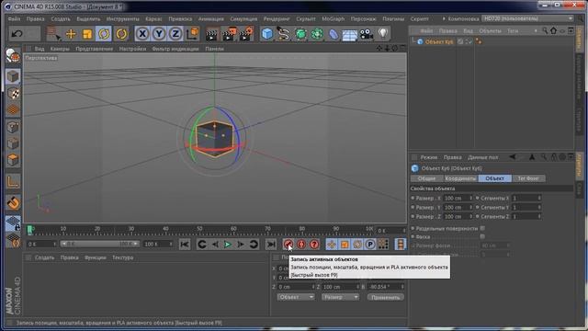Click the Undo arrow icon in toolbar
Image resolution: width=588 pixels, height=331 pixels.
(17, 34)
